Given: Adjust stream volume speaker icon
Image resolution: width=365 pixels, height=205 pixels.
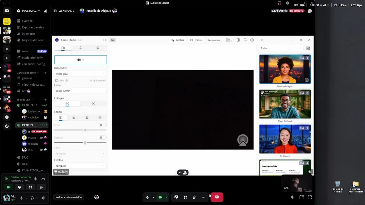Looking at the screenshot, I should coord(293,197).
